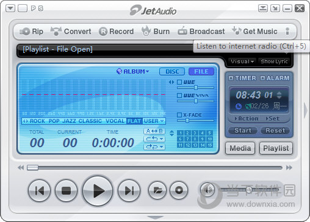The width and height of the screenshot is (310, 222).
Task: Click the timer Start button
Action: tap(243, 130)
